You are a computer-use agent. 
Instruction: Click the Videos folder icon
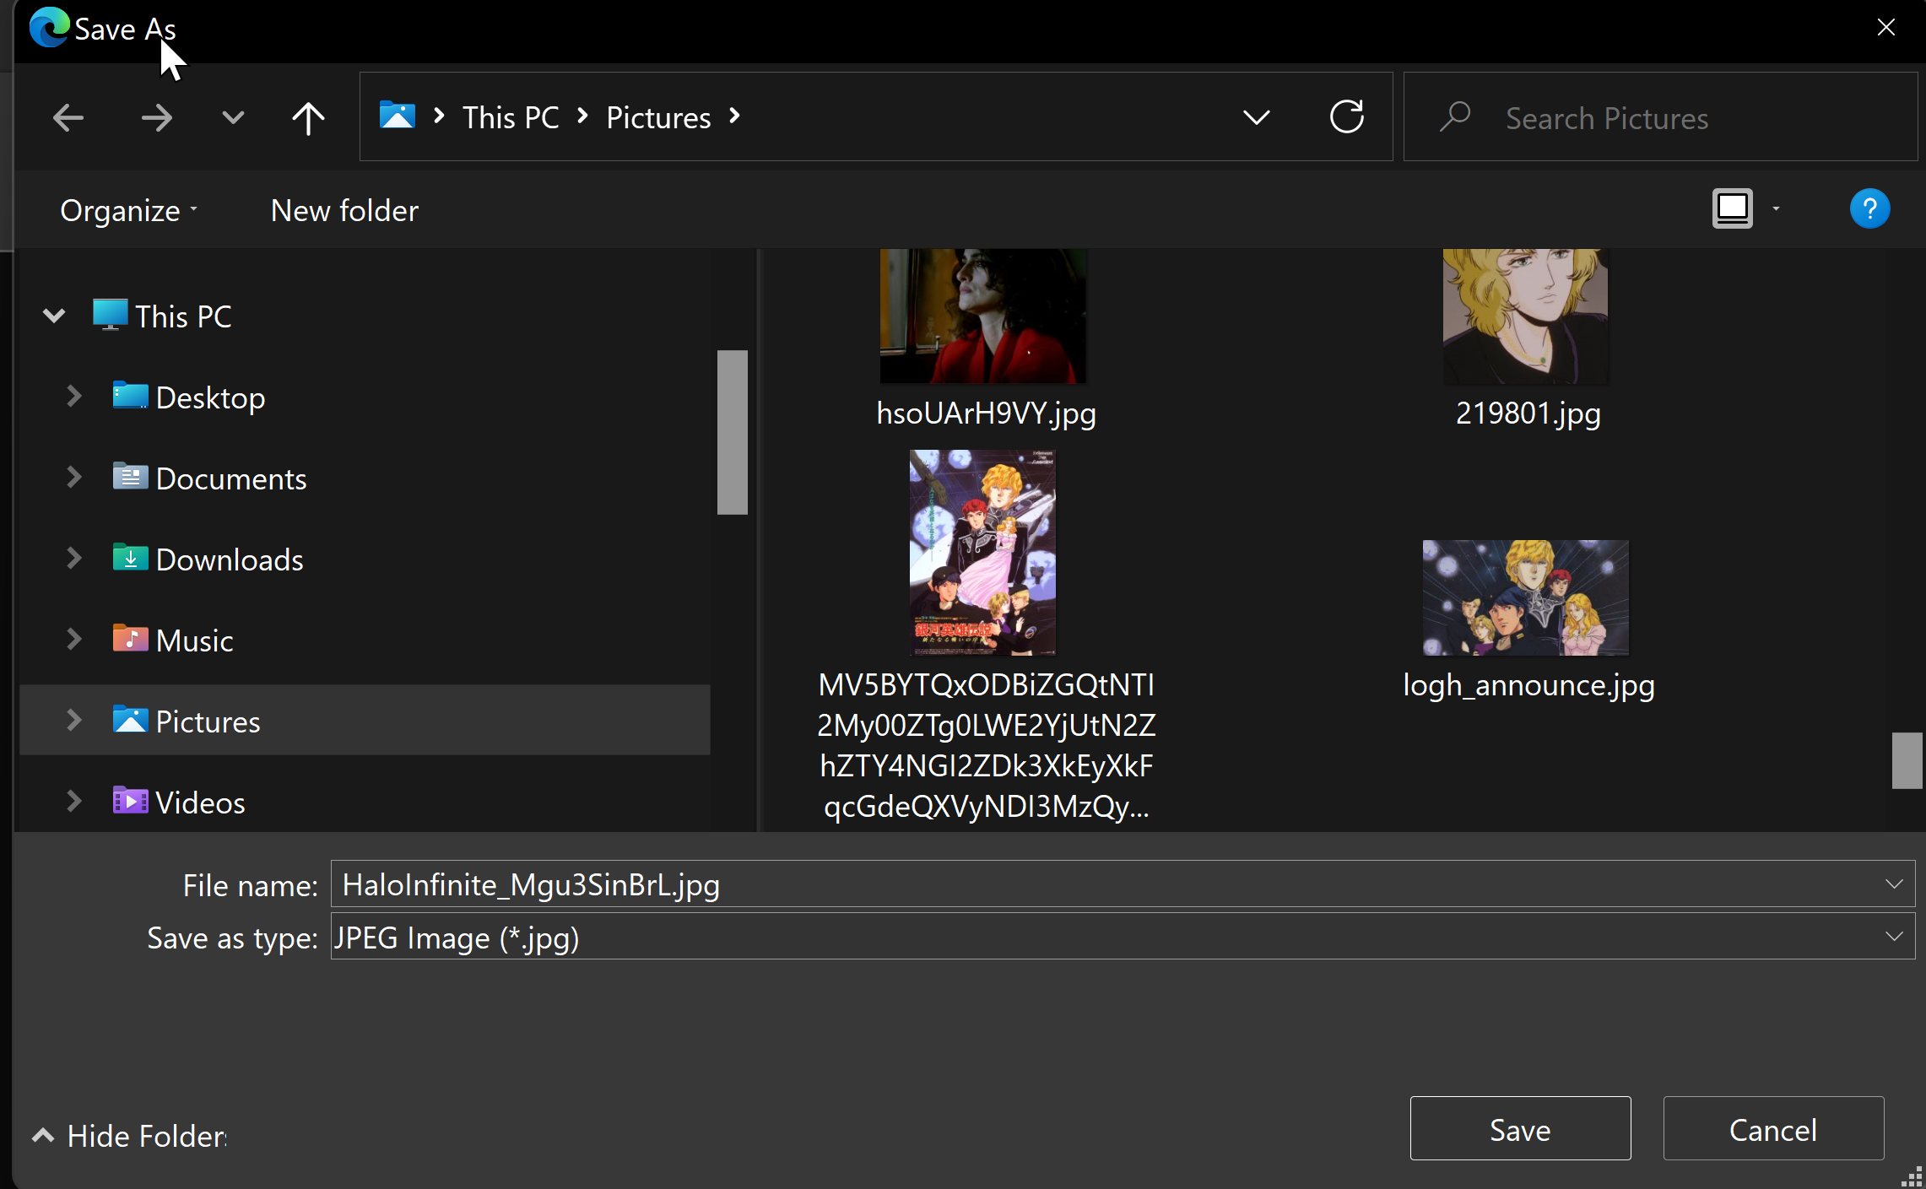pos(129,801)
